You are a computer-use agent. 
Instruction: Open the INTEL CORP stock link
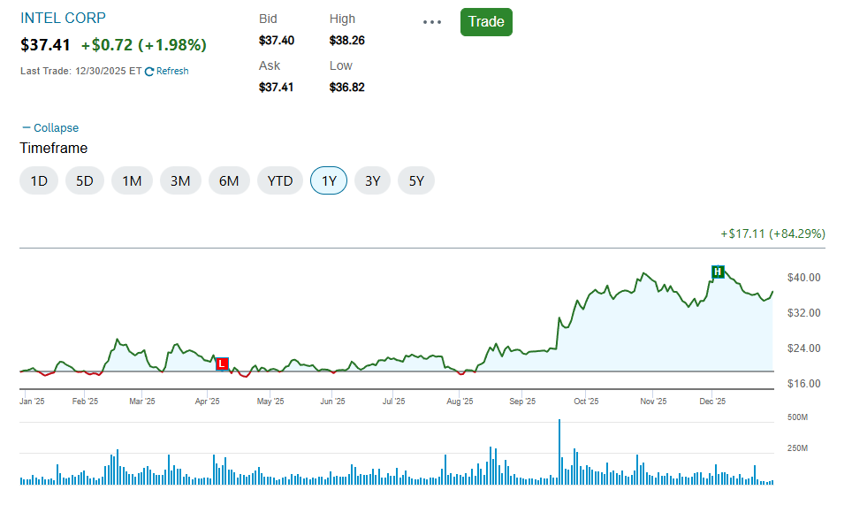tap(63, 18)
